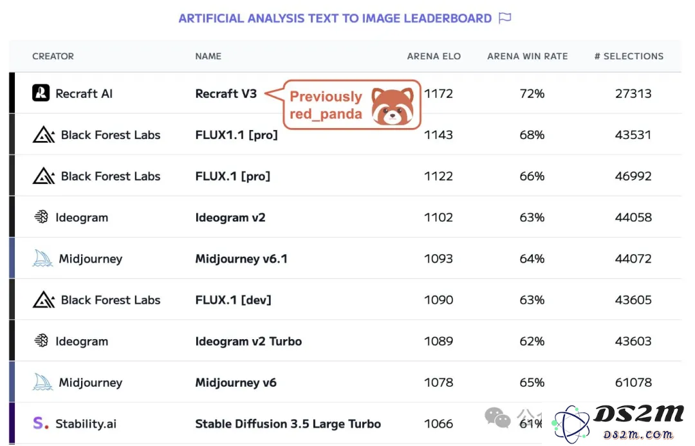Click the Black Forest Labs logo for FLUX.1 [dev]
The image size is (695, 446).
(x=44, y=300)
